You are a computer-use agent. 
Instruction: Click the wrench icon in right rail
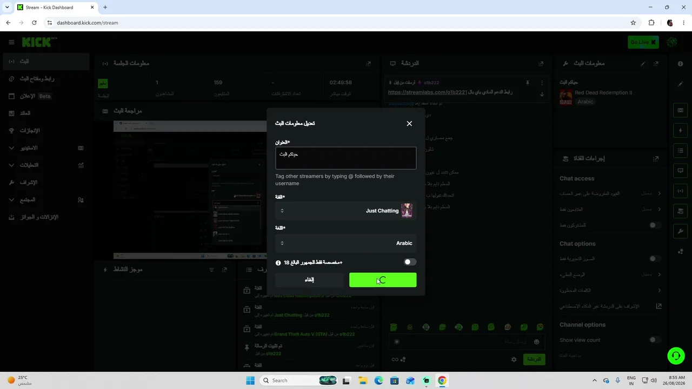pyautogui.click(x=681, y=231)
